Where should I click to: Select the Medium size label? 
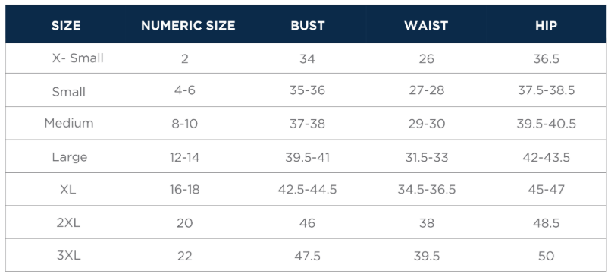click(69, 124)
